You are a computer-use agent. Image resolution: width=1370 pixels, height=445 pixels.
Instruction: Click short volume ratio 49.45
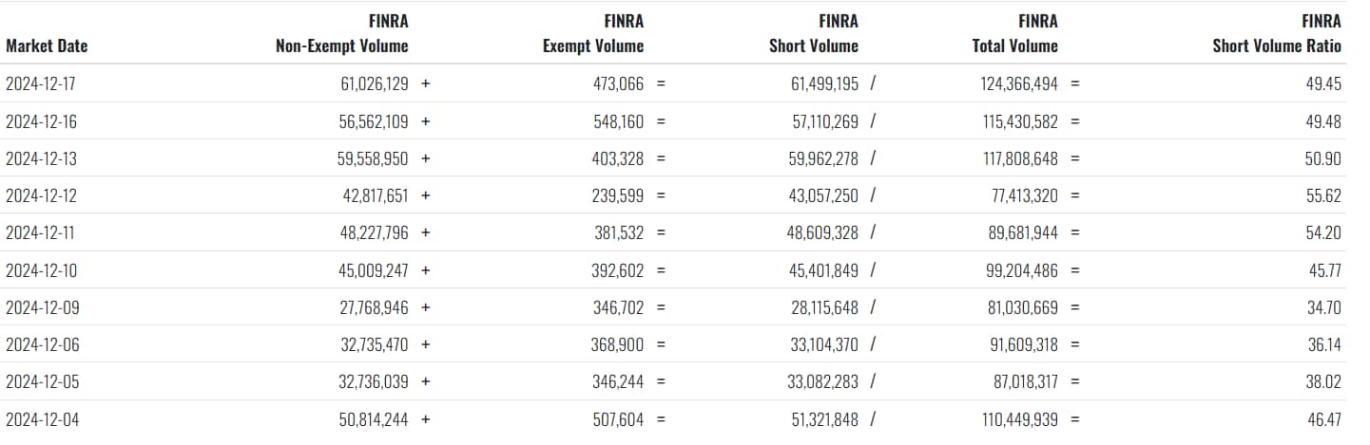click(x=1323, y=83)
